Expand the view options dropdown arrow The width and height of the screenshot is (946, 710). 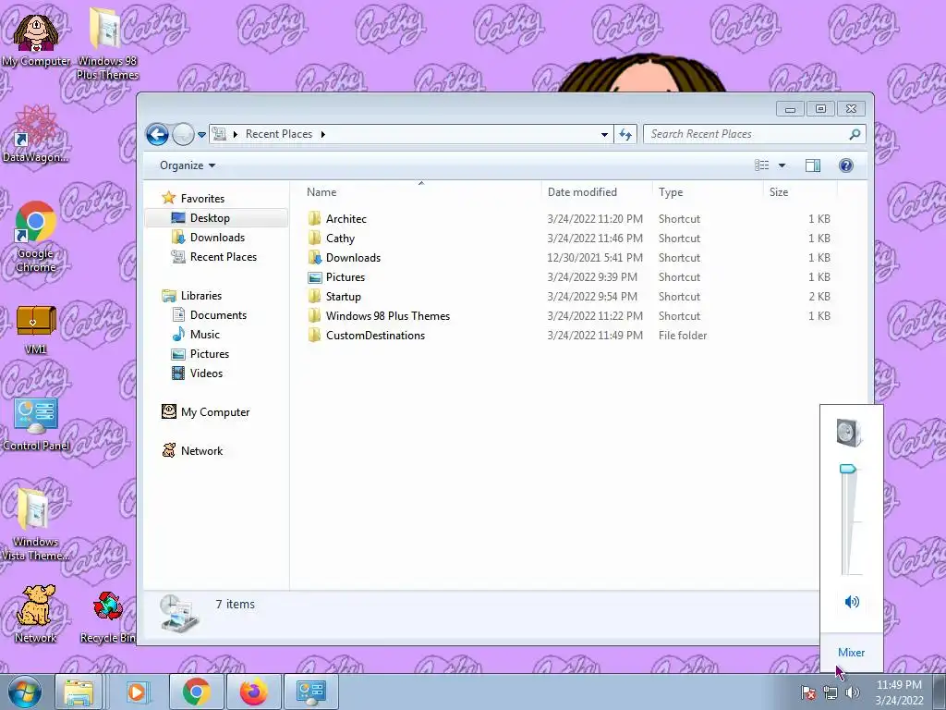pyautogui.click(x=782, y=165)
